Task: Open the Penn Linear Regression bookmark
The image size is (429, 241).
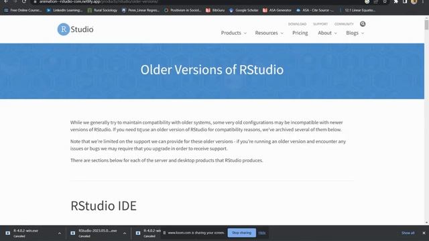Action: pos(141,10)
